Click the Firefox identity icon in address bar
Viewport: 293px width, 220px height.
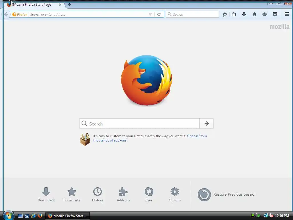coord(14,14)
